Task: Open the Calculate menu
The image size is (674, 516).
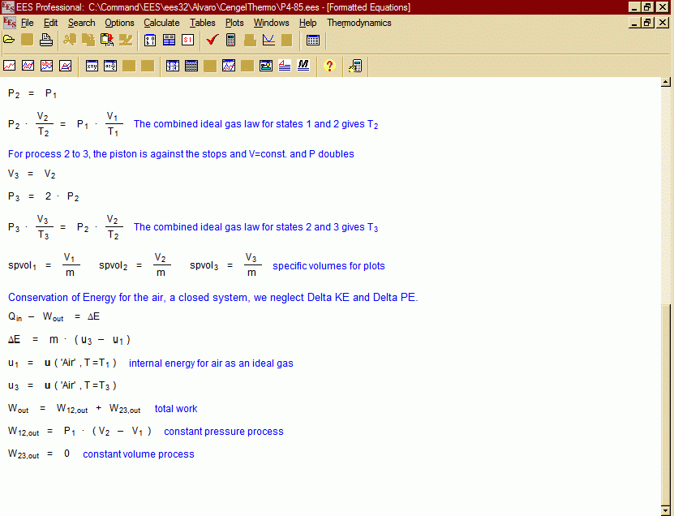Action: [161, 23]
